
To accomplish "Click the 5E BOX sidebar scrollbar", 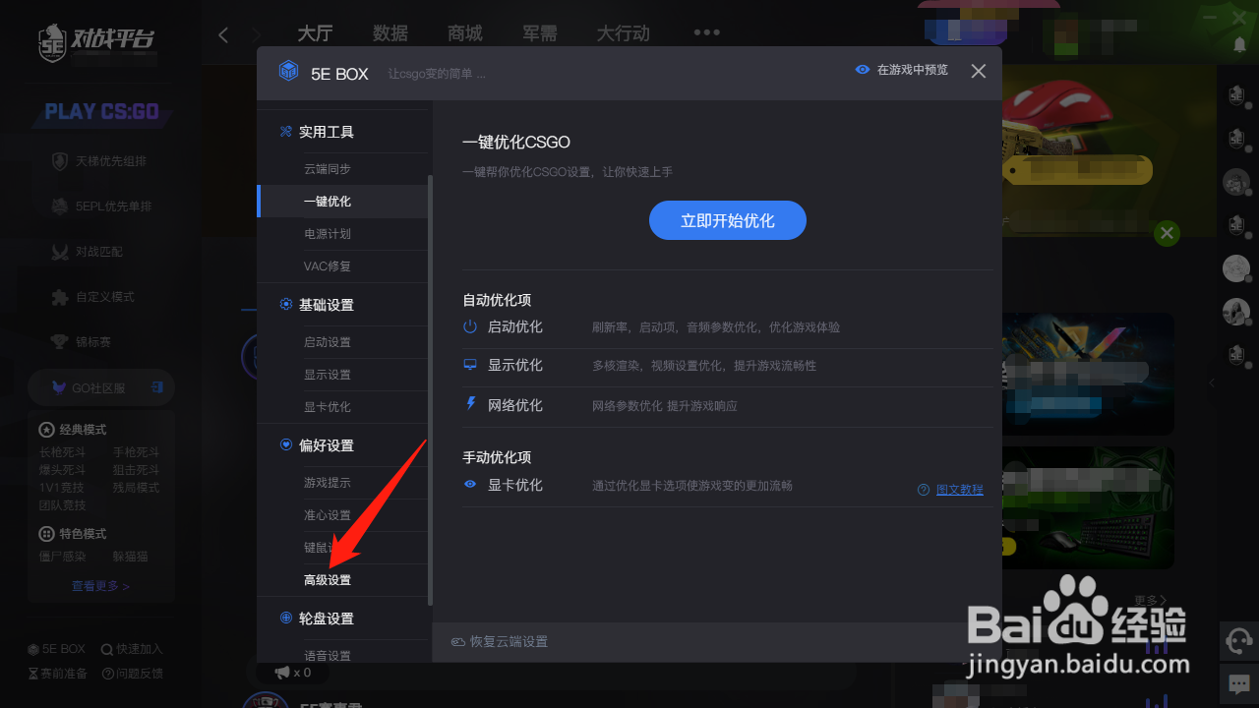I will pos(431,390).
